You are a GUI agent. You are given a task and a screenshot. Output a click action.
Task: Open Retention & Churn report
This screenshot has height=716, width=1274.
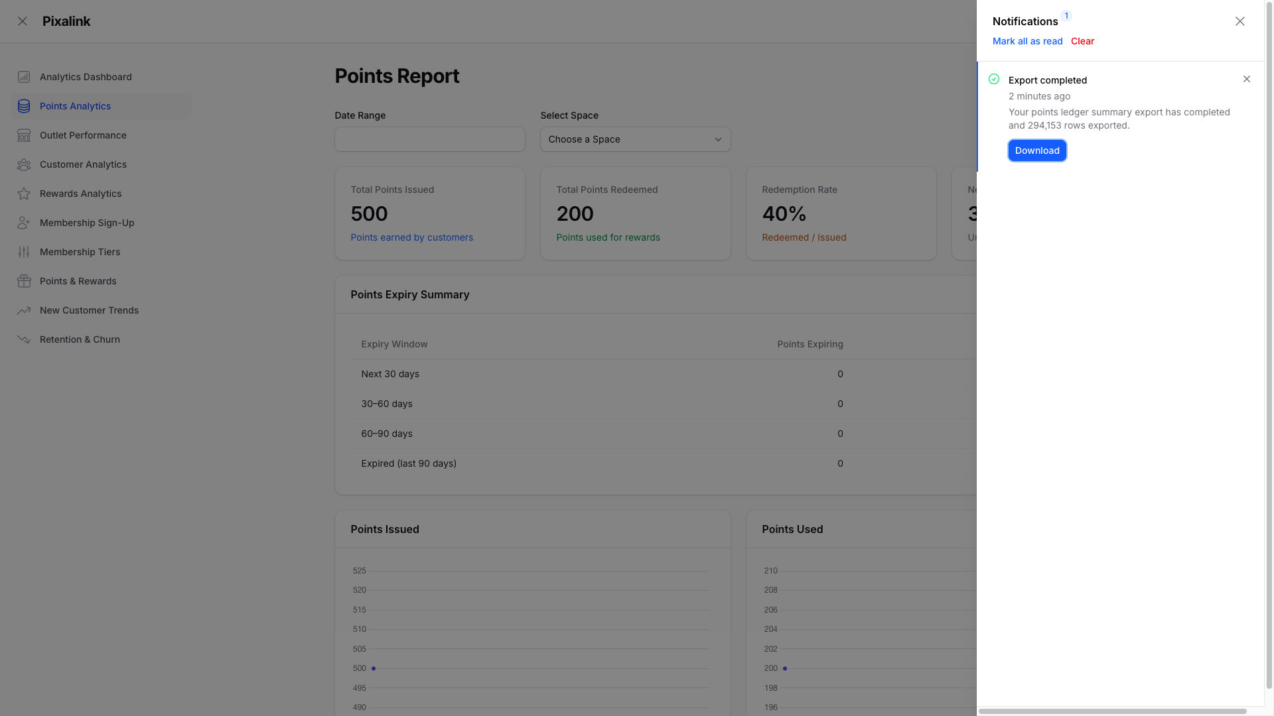click(101, 339)
